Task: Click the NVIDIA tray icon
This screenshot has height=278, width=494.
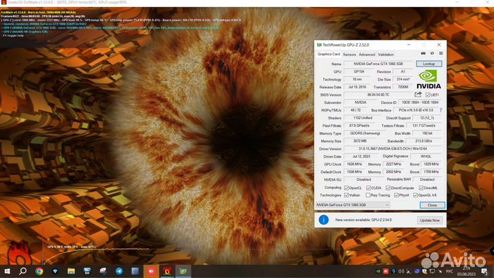Action: tap(378, 271)
